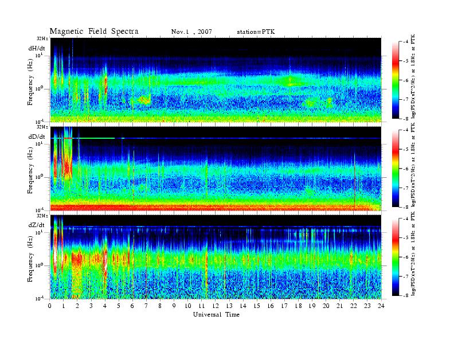Image resolution: width=454 pixels, height=351 pixels.
Task: Click the "dZ/dt" panel label
Action: 37,225
